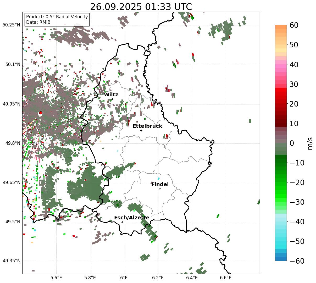Image resolution: width=316 pixels, height=283 pixels.
Task: Click the 6°E longitude tick label
Action: (124, 278)
